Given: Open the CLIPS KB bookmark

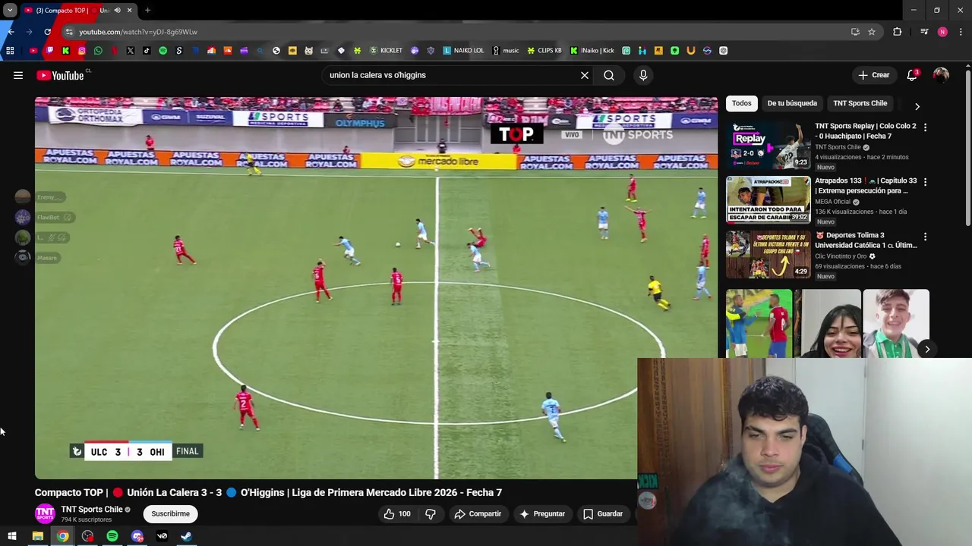Looking at the screenshot, I should [544, 51].
